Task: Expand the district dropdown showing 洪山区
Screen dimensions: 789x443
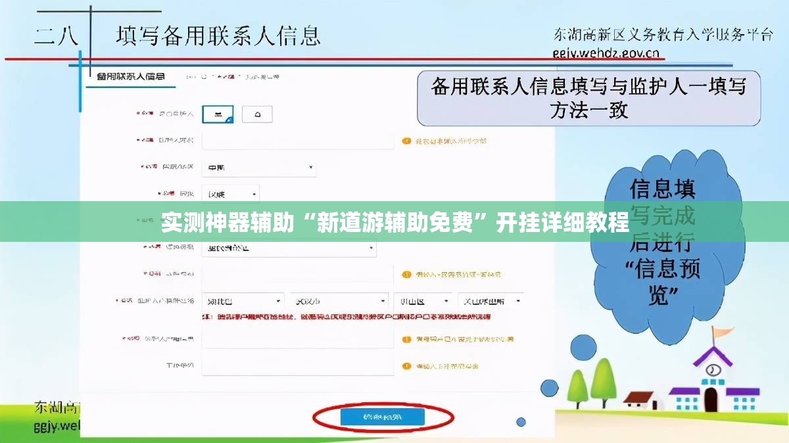Action: (x=423, y=301)
